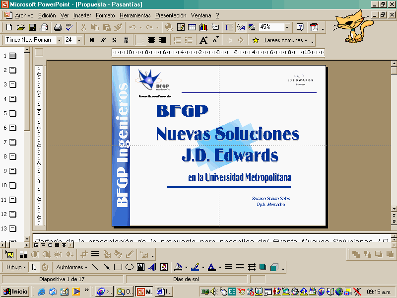Toggle Italic (K) formatting
Viewport: 397px width, 298px height.
click(103, 40)
